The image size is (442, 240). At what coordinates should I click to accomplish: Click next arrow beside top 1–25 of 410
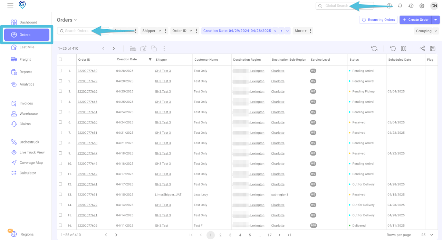114,49
